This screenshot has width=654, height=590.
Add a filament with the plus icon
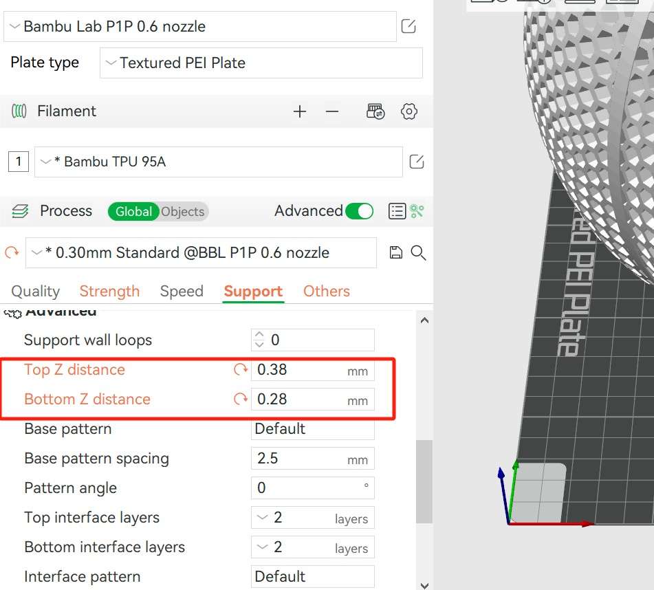300,111
